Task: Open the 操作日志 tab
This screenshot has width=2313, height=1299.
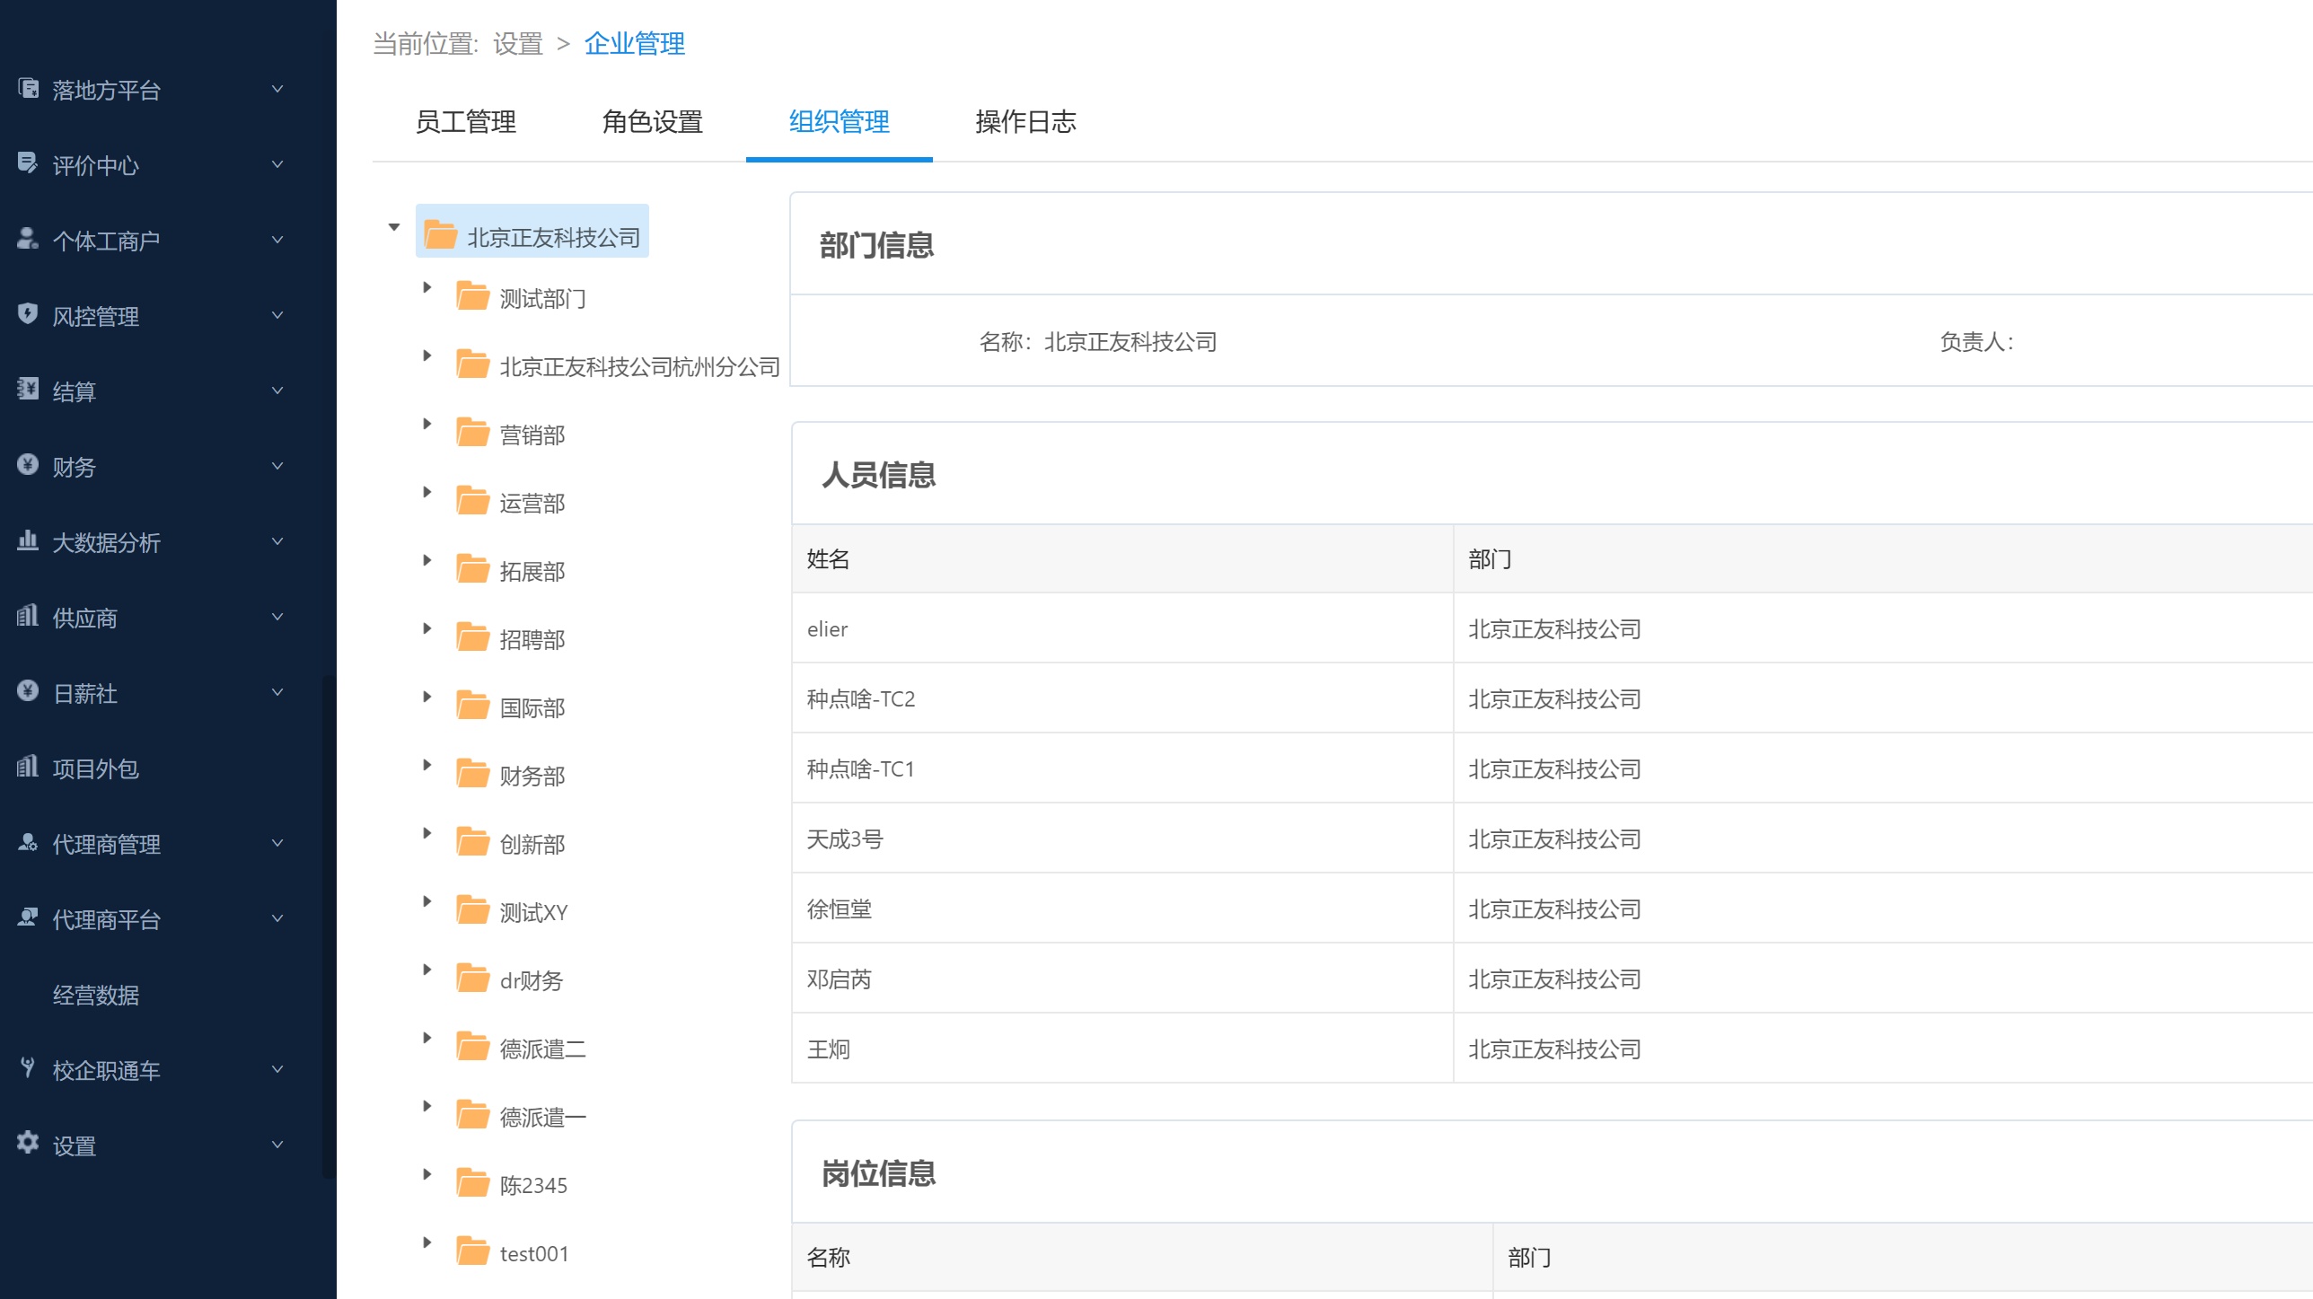Action: (x=1025, y=121)
